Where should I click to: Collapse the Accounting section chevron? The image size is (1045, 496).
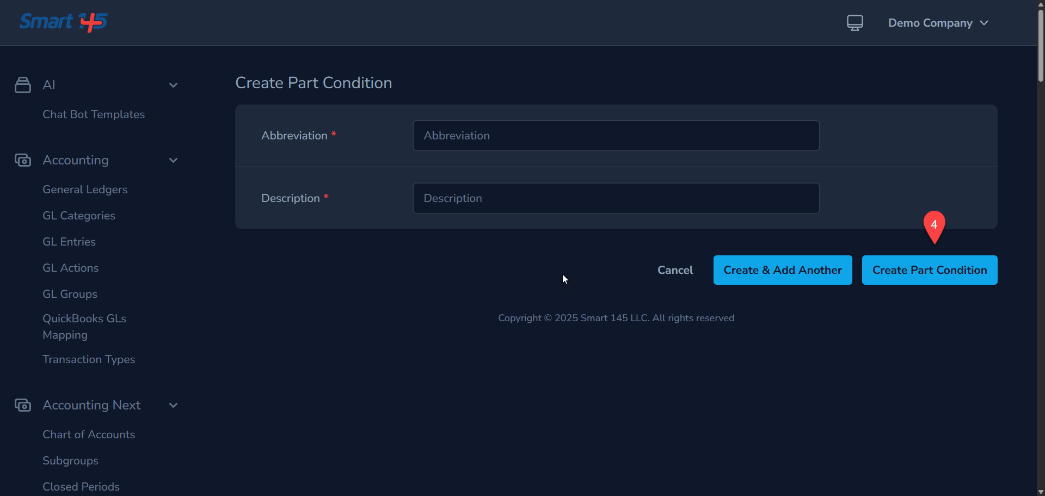(x=173, y=160)
